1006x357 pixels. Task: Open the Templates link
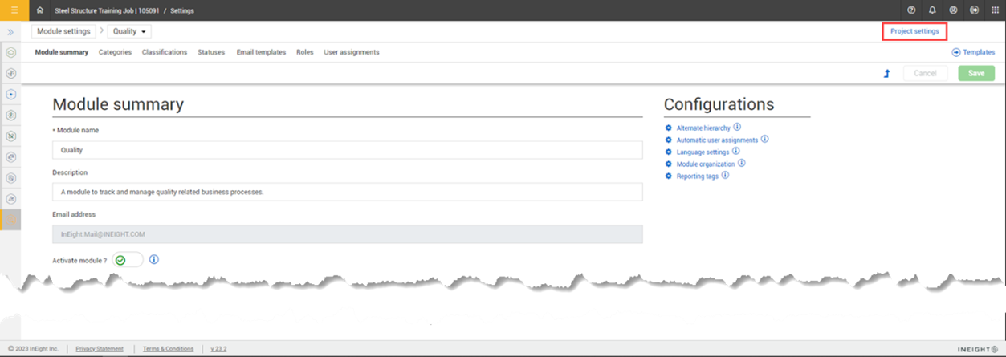coord(979,52)
